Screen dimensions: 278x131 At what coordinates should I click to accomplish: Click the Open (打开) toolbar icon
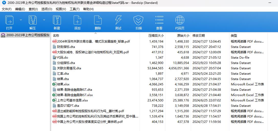(x=9, y=20)
